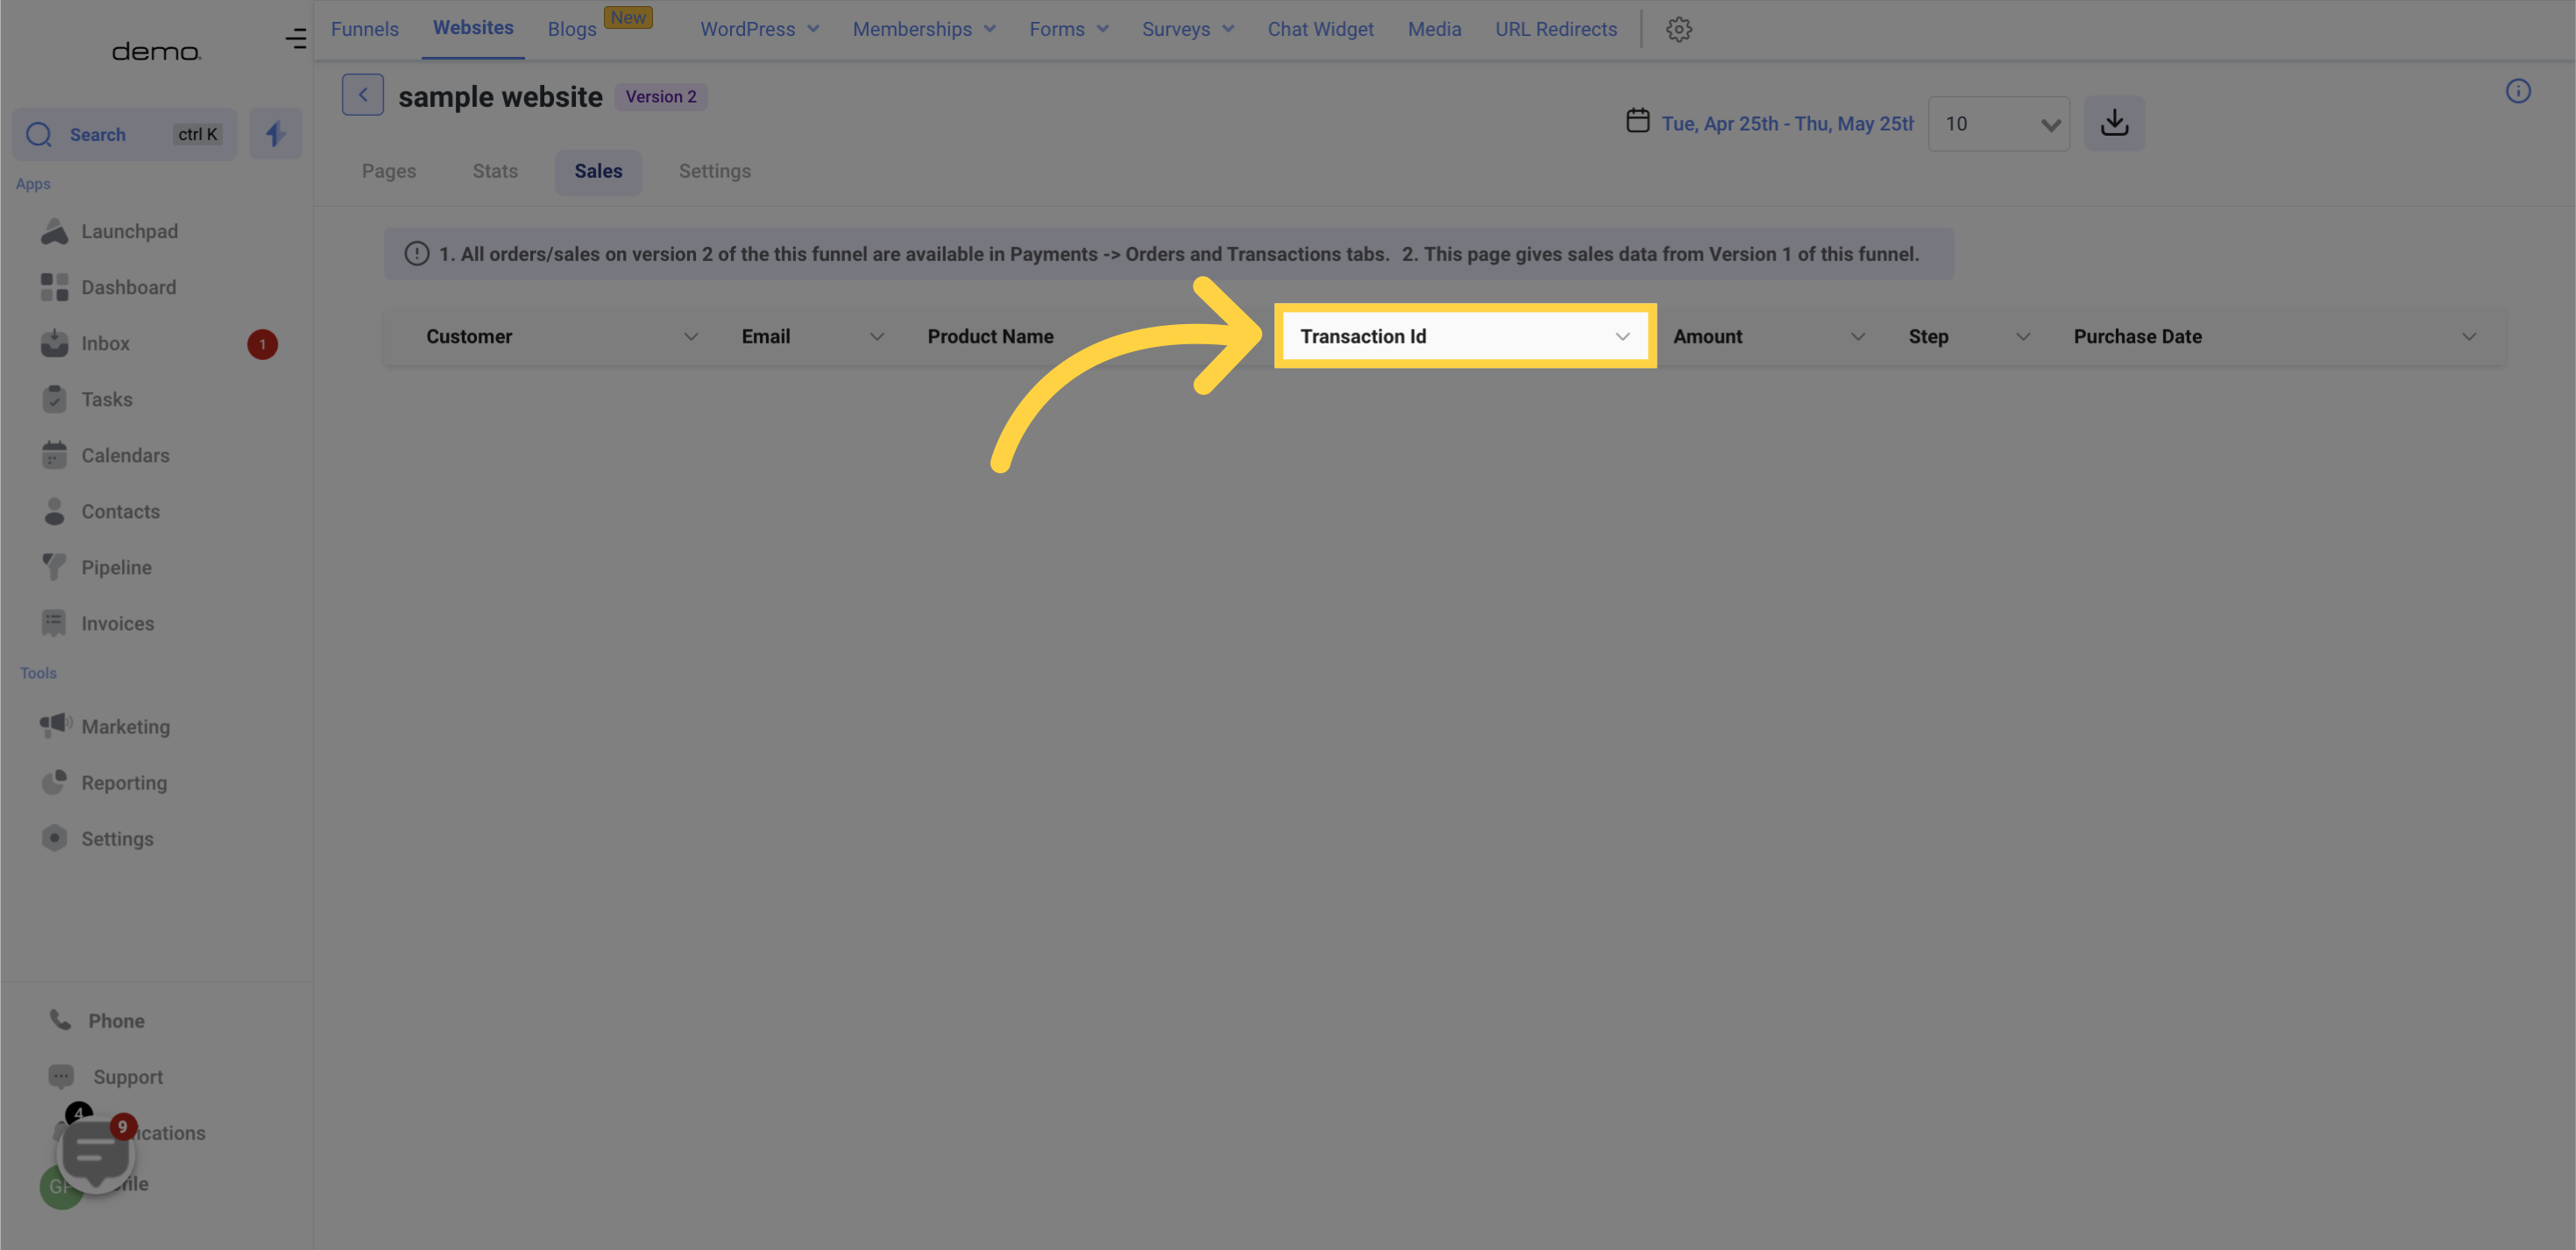The width and height of the screenshot is (2576, 1250).
Task: Expand the Memberships dropdown menu
Action: pos(923,29)
